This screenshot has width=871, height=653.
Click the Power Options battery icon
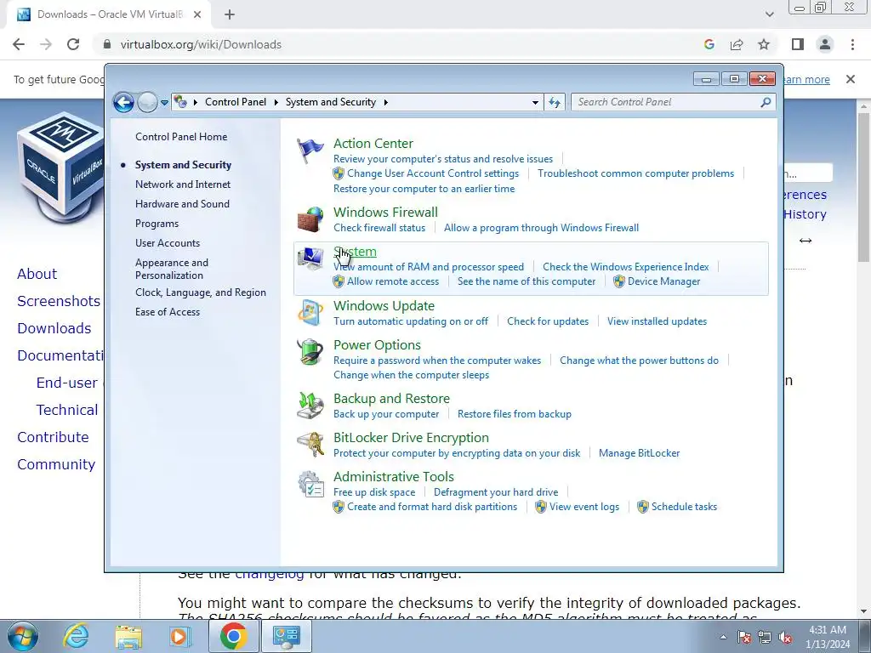click(x=310, y=352)
